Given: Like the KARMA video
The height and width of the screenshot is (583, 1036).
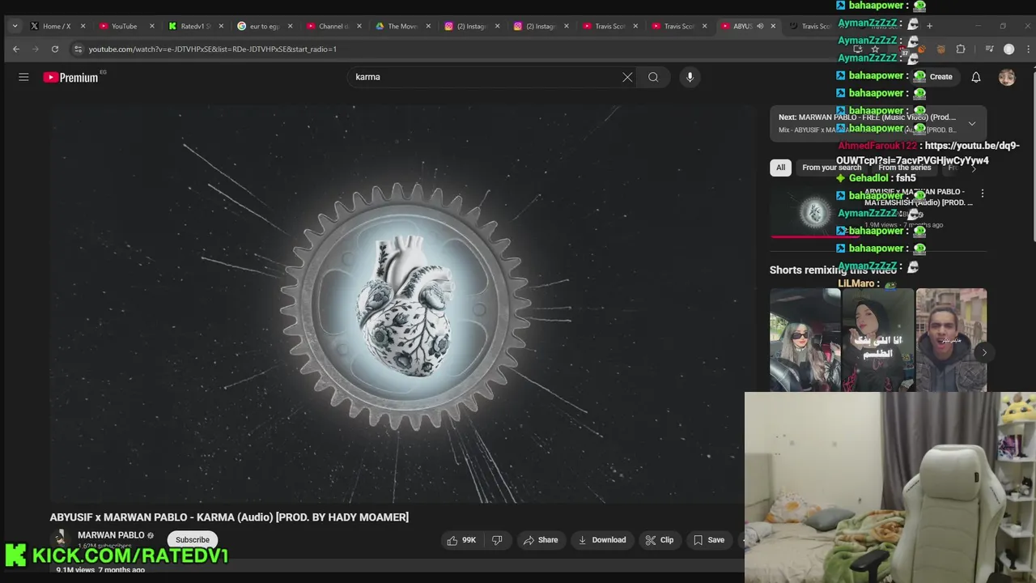Looking at the screenshot, I should [x=461, y=540].
